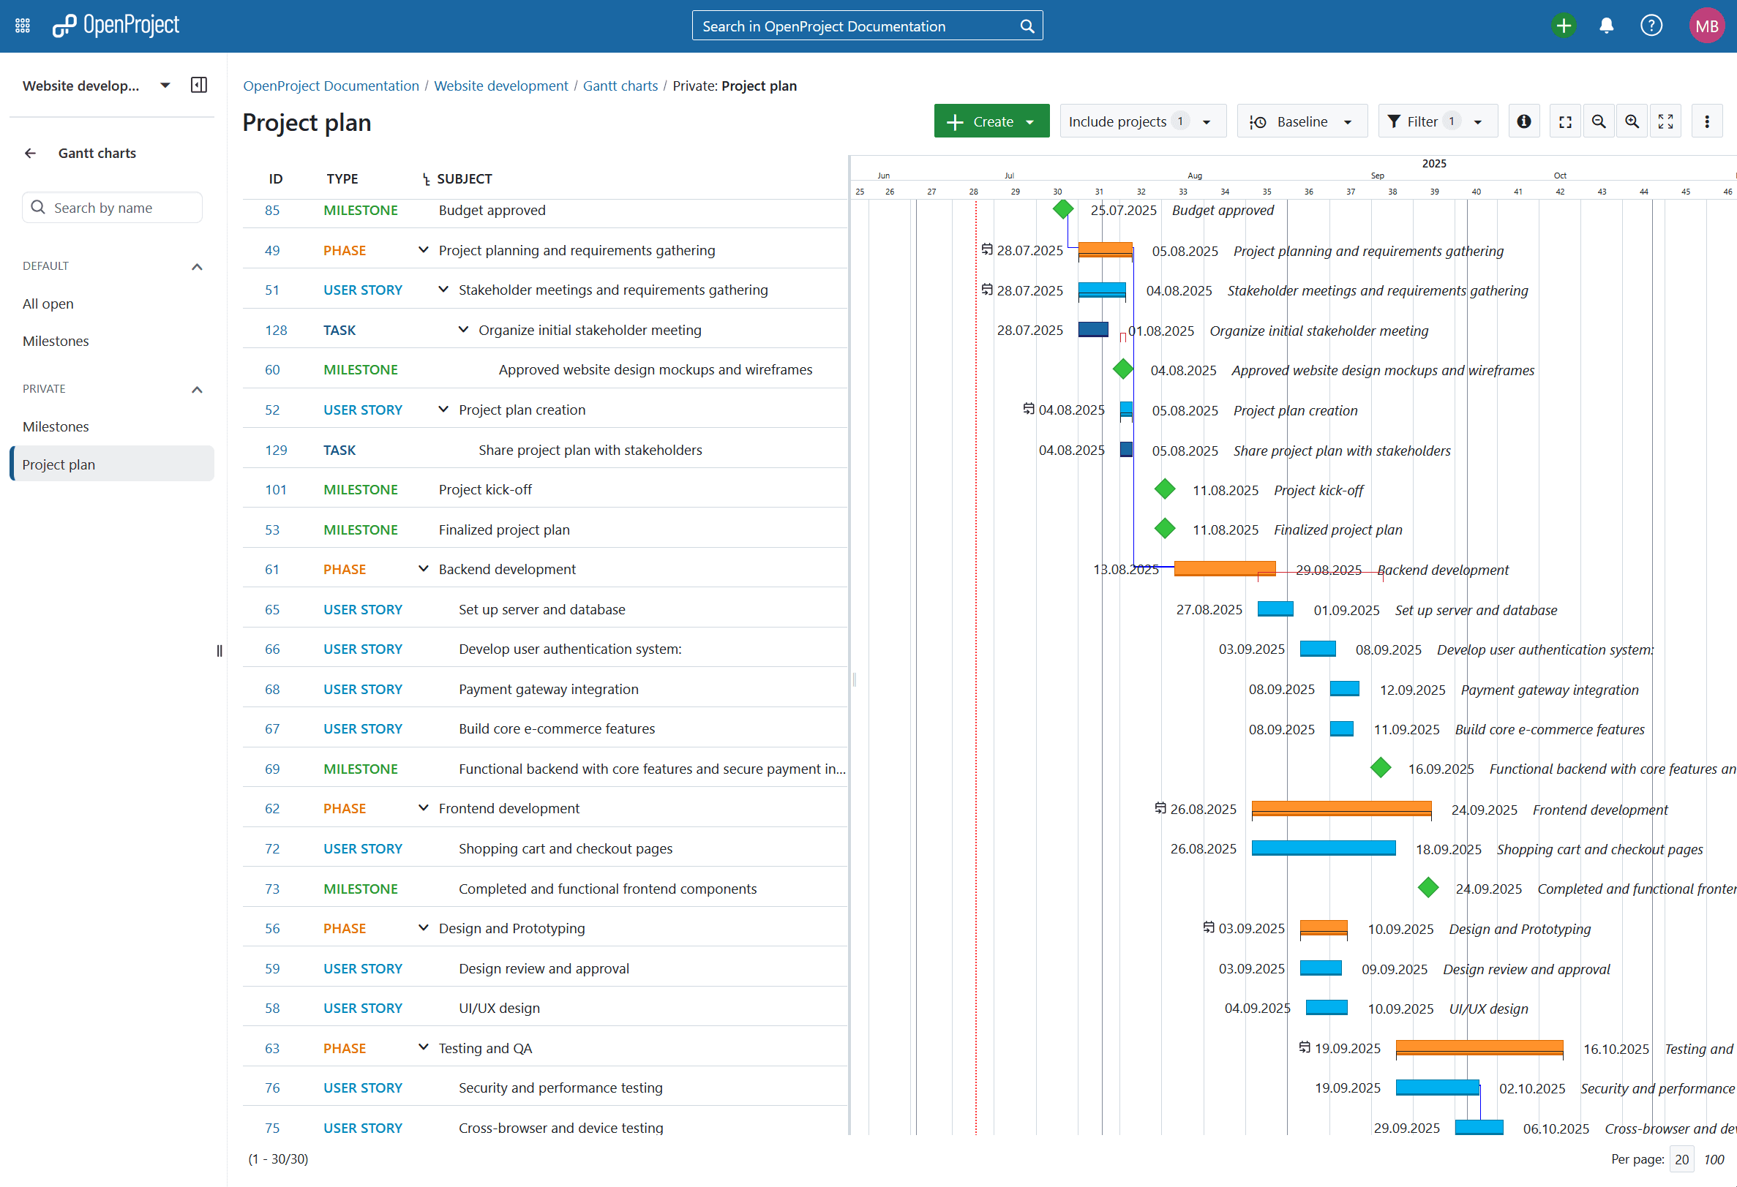Collapse the PRIVATE section in sidebar
The width and height of the screenshot is (1737, 1187).
click(197, 389)
